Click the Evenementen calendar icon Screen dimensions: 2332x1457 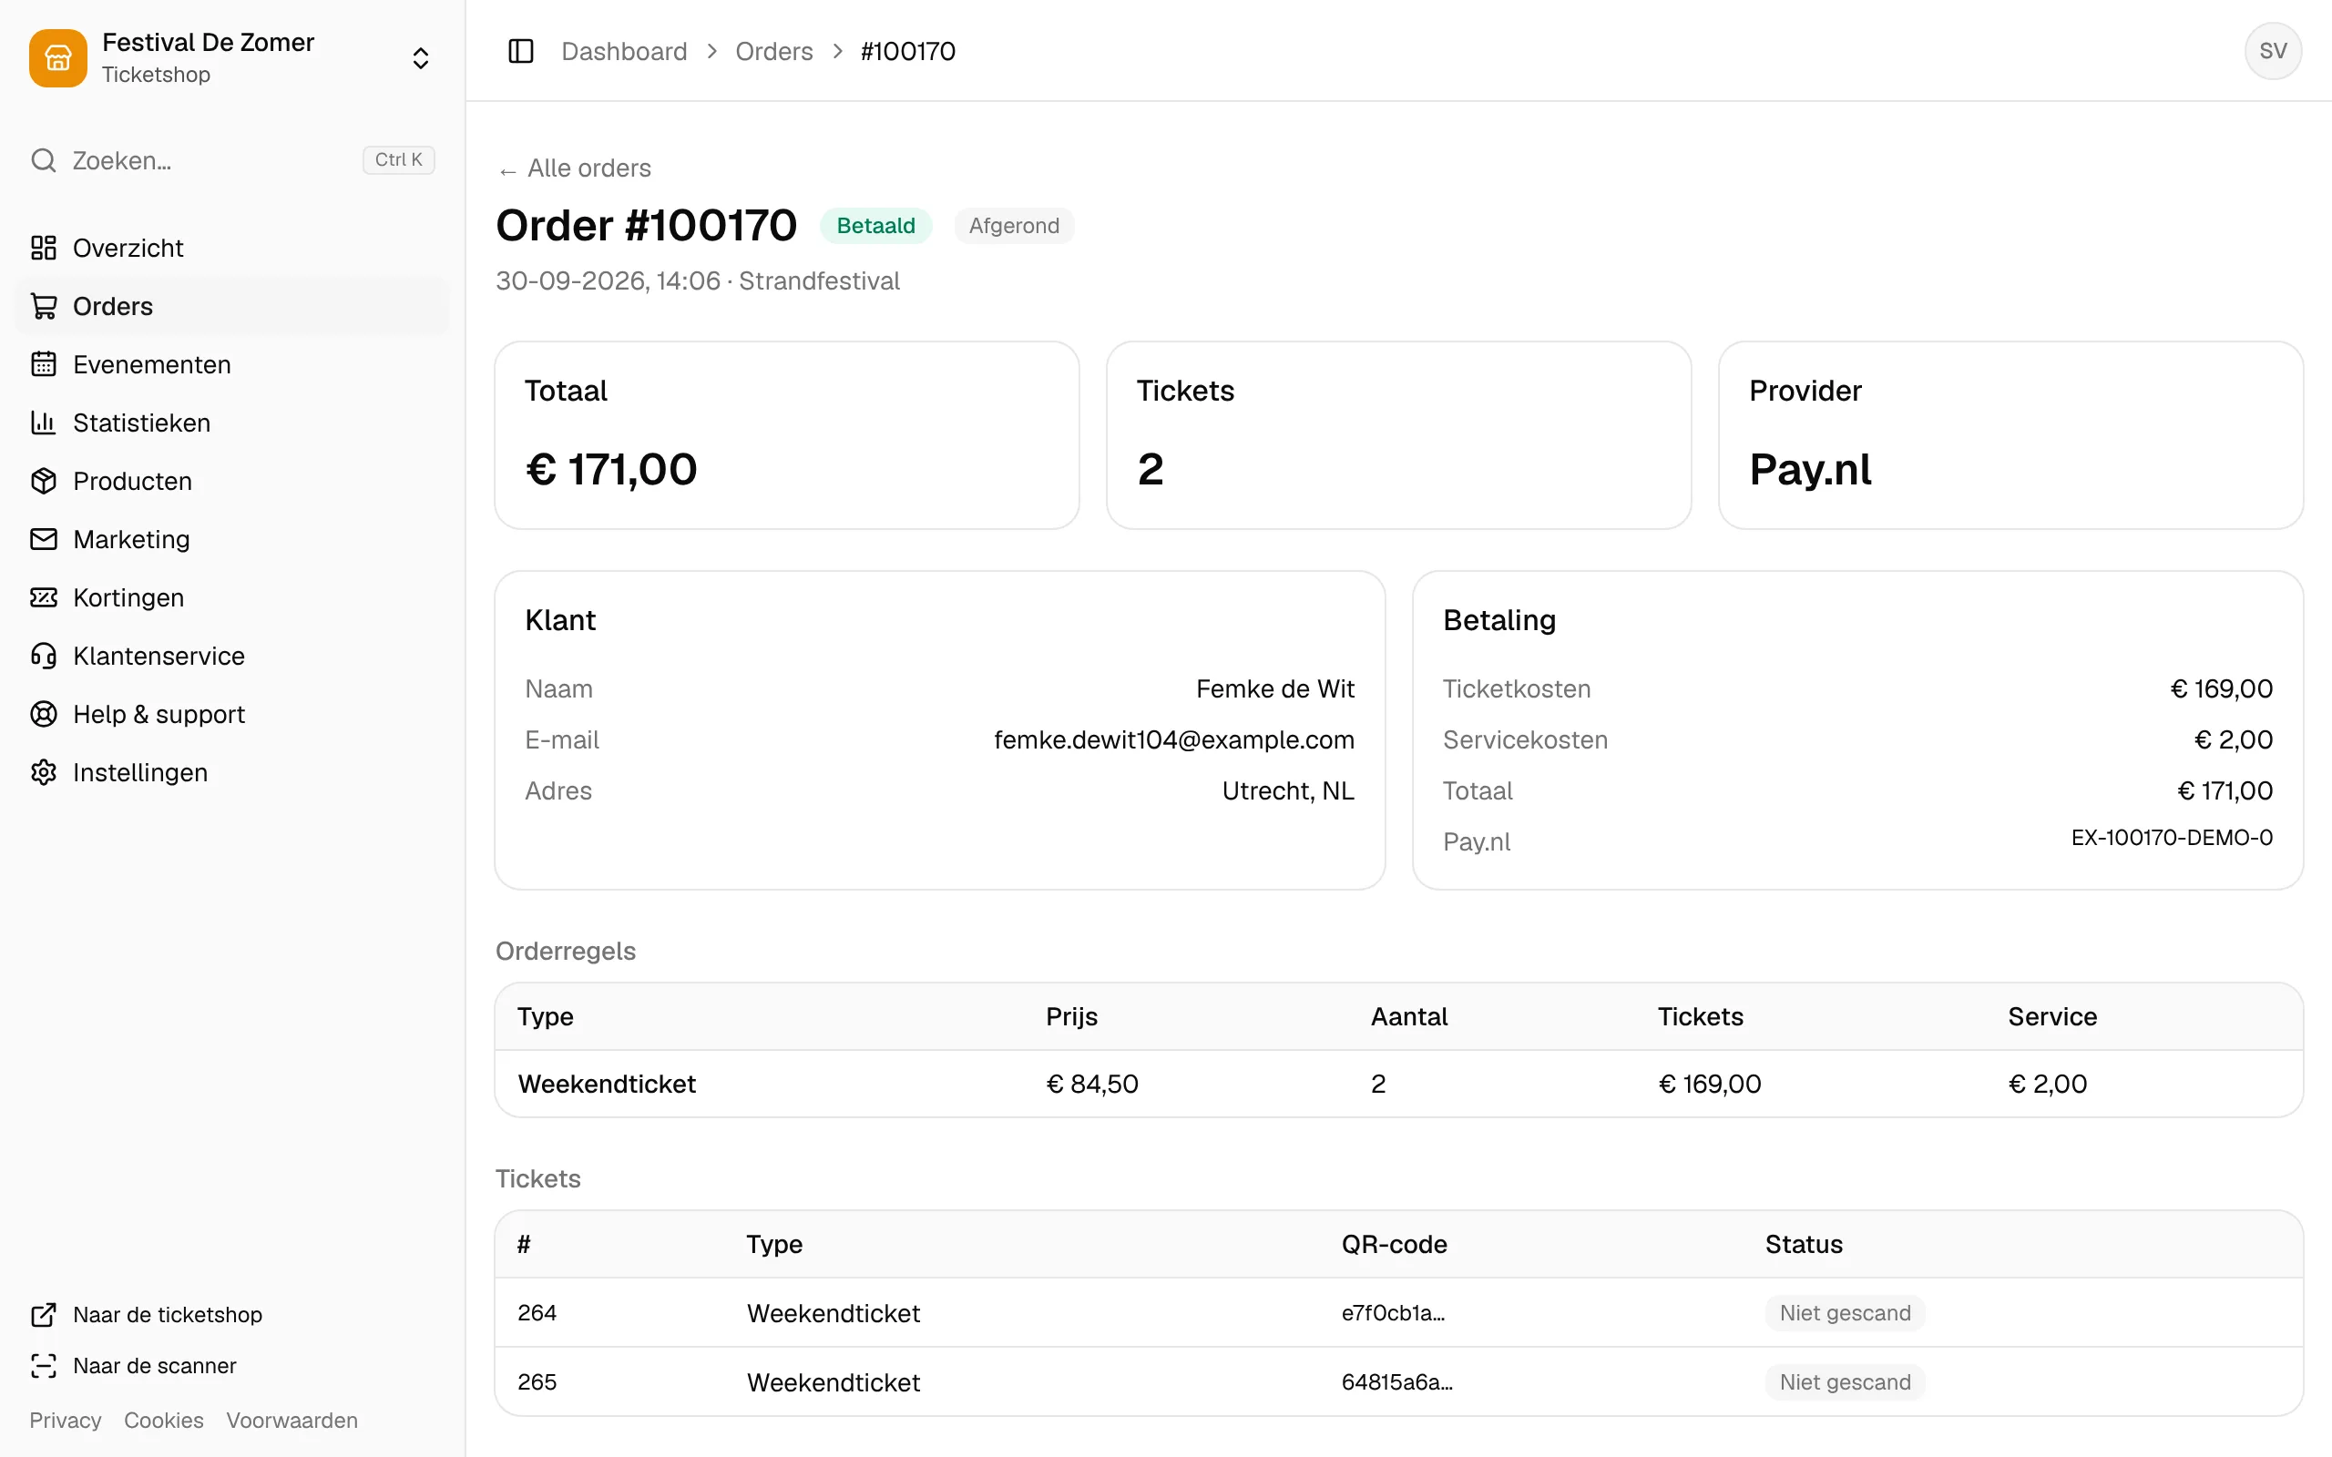point(44,364)
